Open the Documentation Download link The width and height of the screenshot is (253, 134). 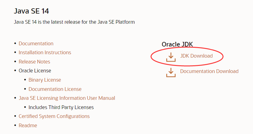coord(209,71)
